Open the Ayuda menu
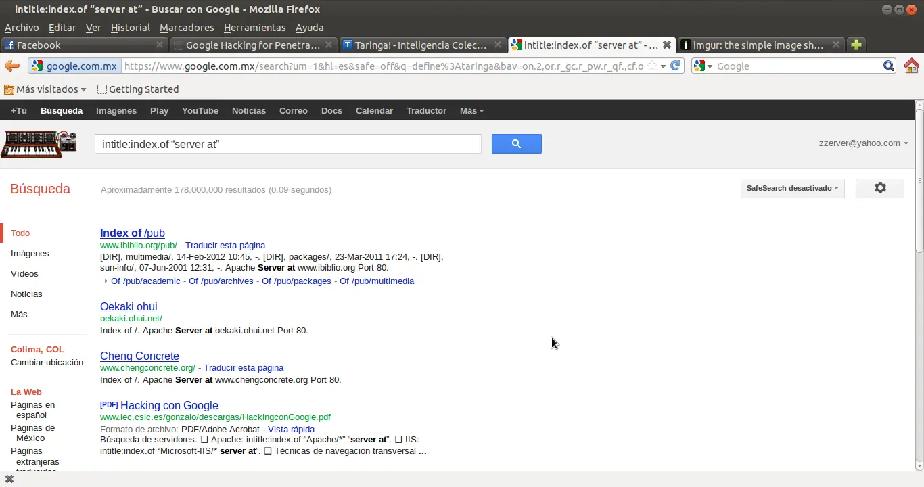 click(x=310, y=28)
